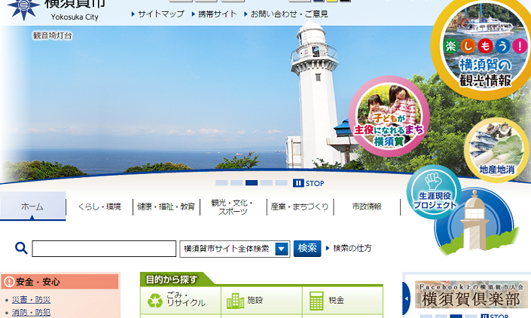Pause the slideshow with the STOP button
The image size is (531, 318).
[x=309, y=183]
